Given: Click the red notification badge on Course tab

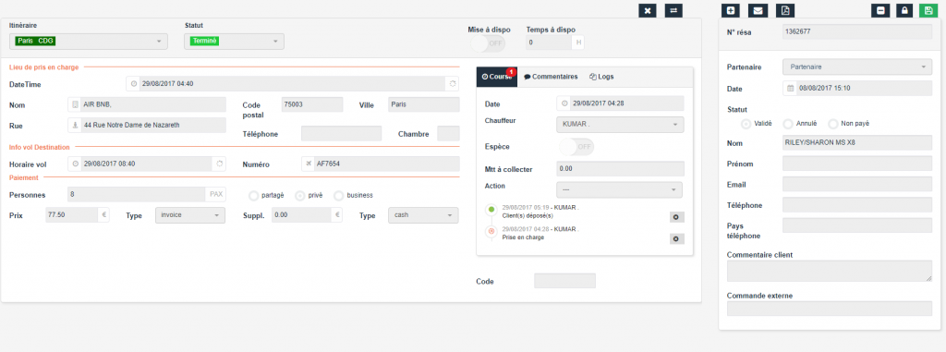Looking at the screenshot, I should [x=510, y=72].
